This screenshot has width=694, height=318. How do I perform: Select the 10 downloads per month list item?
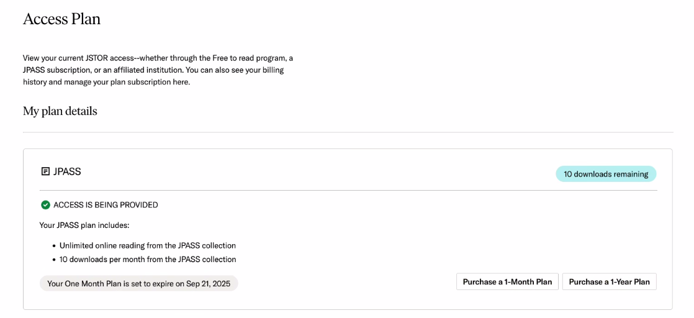[147, 260]
